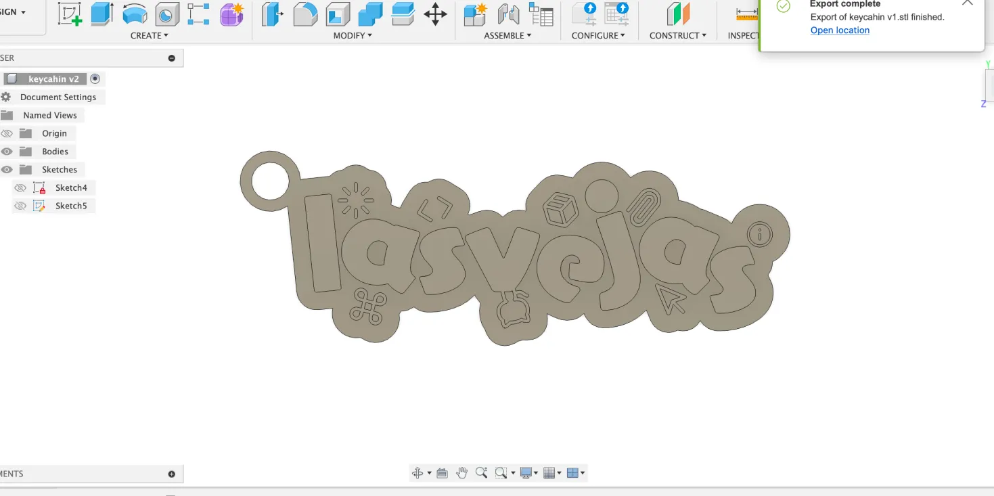The image size is (994, 496).
Task: Open the CREATE dropdown menu
Action: coord(150,35)
